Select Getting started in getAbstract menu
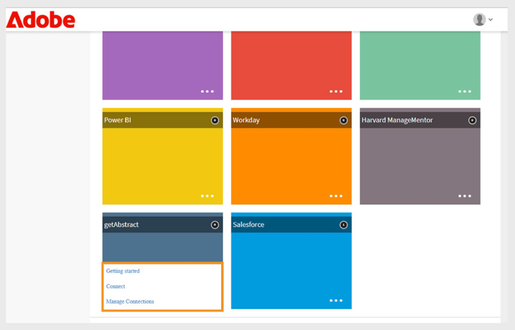 (x=123, y=271)
